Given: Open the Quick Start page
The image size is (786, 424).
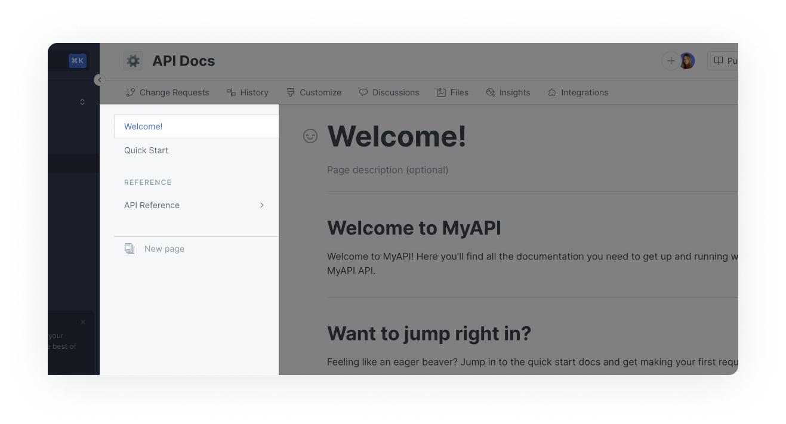Looking at the screenshot, I should click(146, 150).
